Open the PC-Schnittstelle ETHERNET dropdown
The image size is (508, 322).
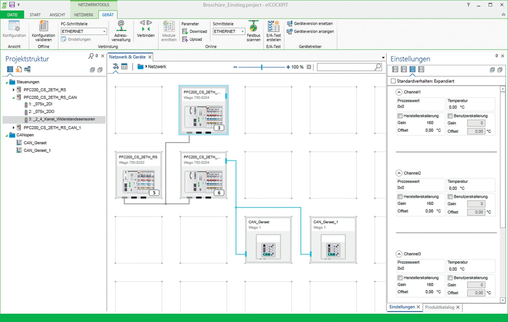104,31
